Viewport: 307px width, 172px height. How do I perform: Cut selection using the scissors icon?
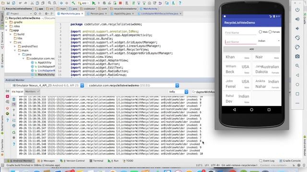coord(32,3)
